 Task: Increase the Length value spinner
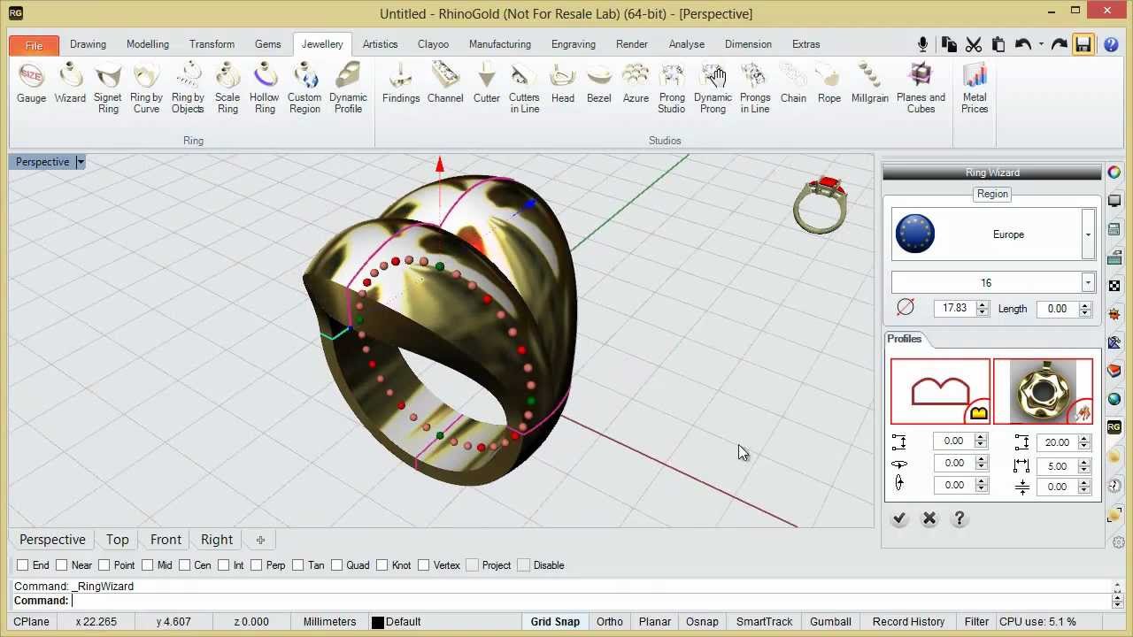1085,304
